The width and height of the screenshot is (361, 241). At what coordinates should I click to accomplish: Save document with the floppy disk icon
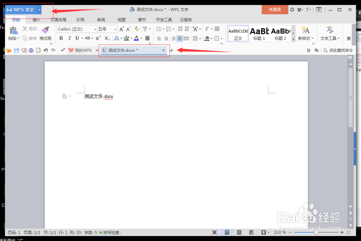click(x=16, y=51)
